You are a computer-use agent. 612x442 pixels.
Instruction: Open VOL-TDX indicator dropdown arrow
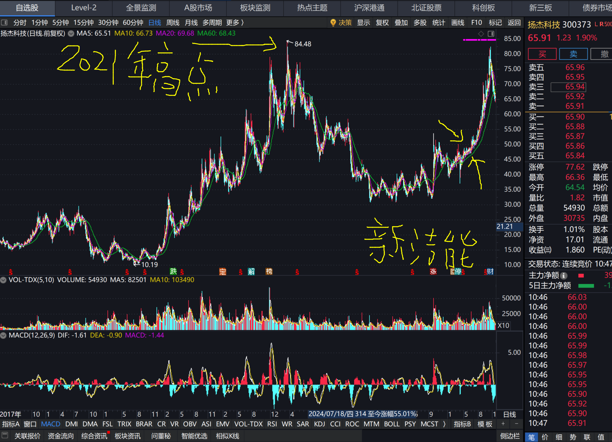[3, 280]
